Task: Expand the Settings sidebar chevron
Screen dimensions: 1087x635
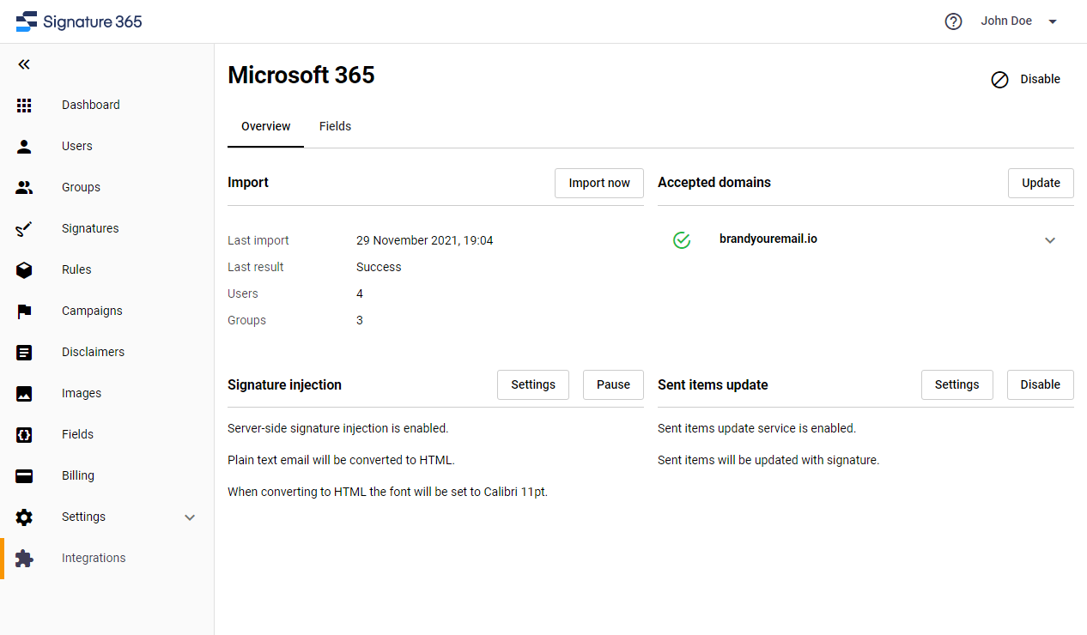Action: (190, 517)
